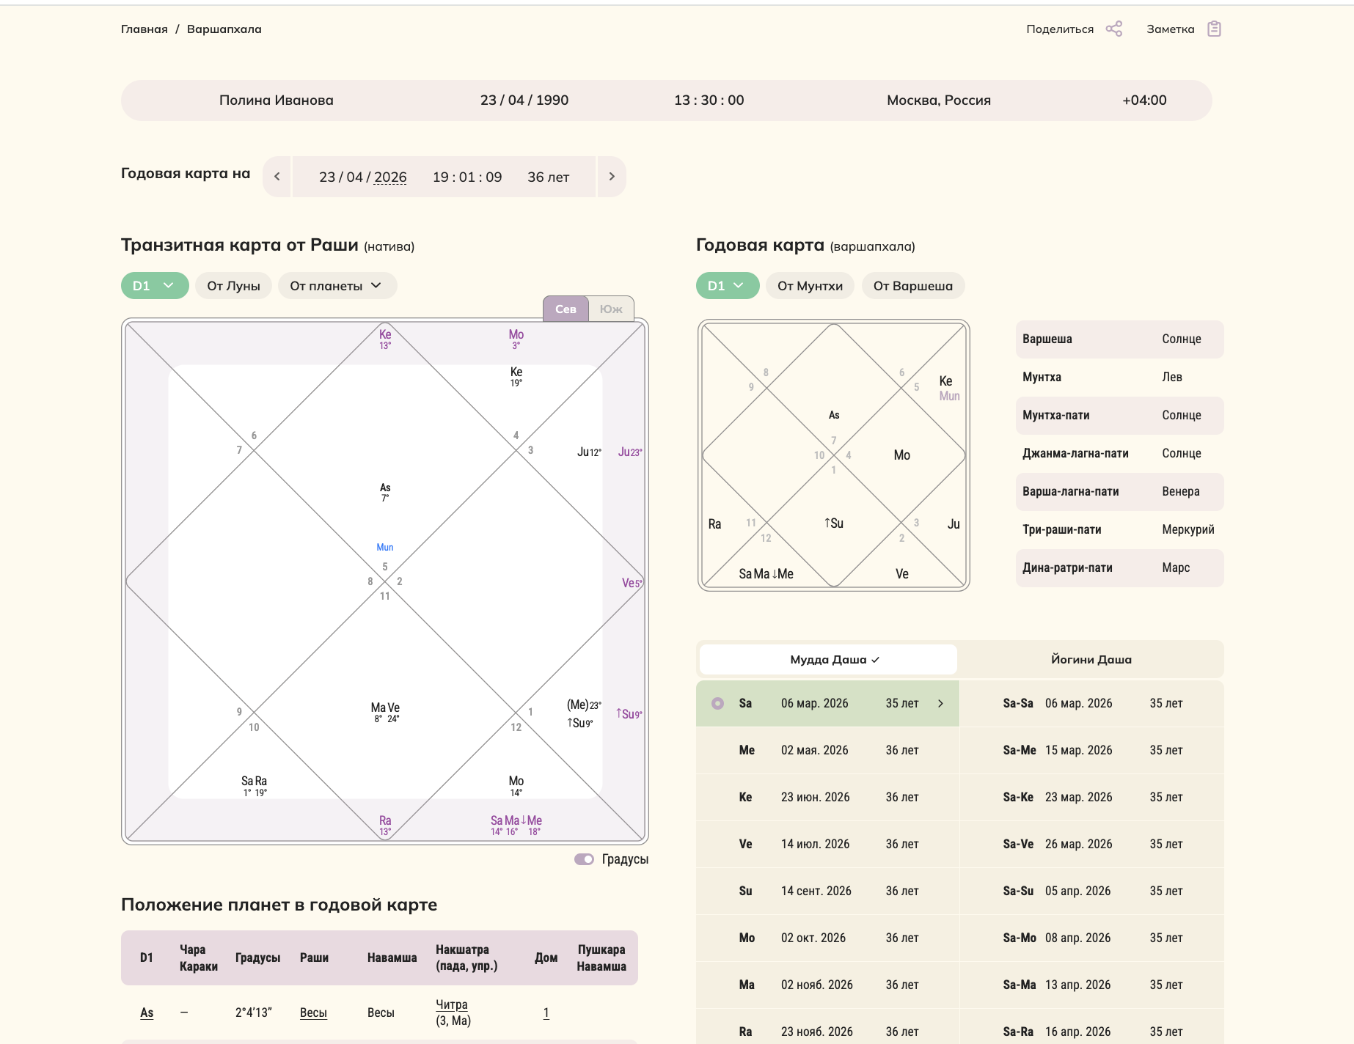Image resolution: width=1354 pixels, height=1044 pixels.
Task: Switch to Йогини Даша tab
Action: click(1091, 660)
